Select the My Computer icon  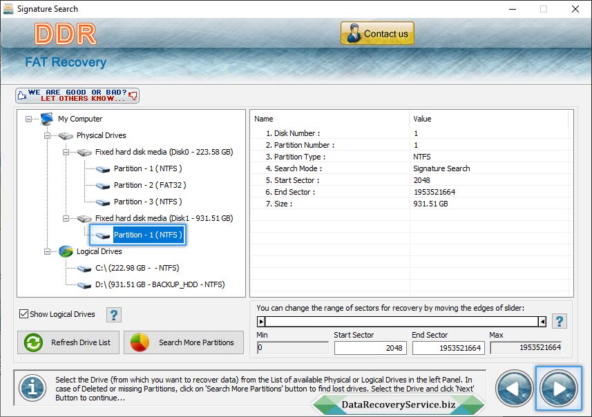click(47, 119)
